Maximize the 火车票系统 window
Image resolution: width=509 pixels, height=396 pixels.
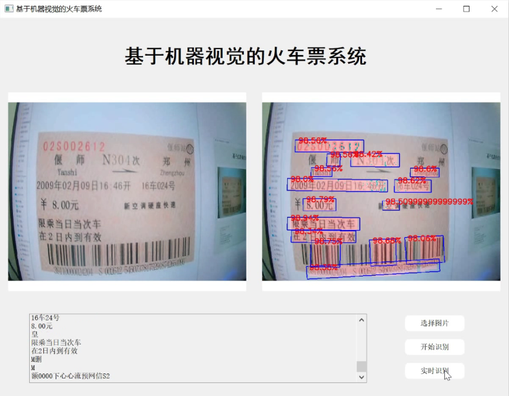click(x=466, y=9)
